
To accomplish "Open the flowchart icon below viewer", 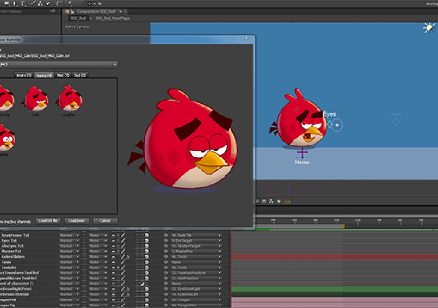I will tap(271, 201).
